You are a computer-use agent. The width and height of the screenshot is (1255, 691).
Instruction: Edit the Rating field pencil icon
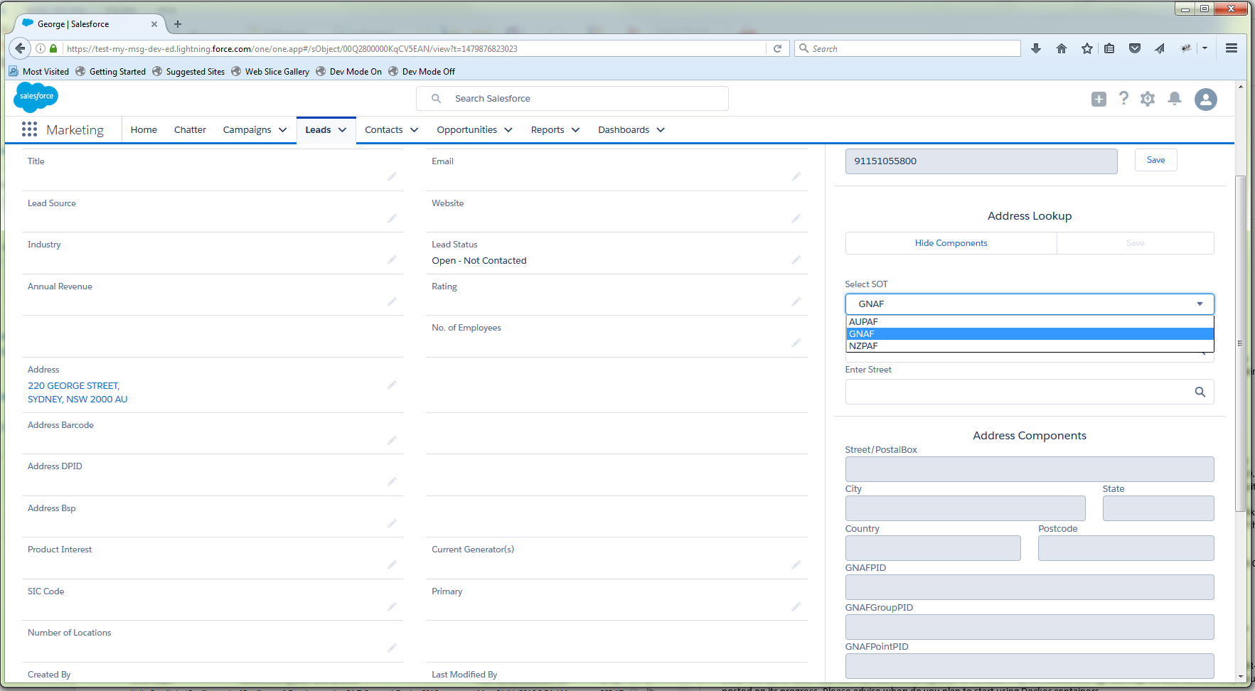pos(795,301)
